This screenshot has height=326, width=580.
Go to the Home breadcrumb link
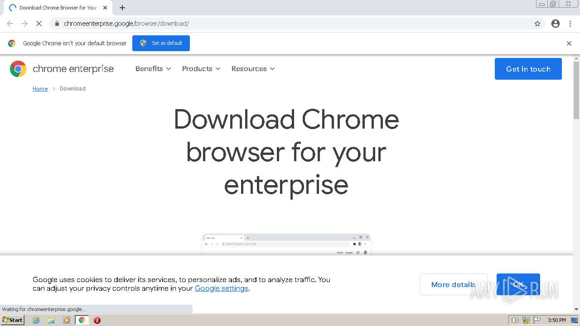coord(40,89)
